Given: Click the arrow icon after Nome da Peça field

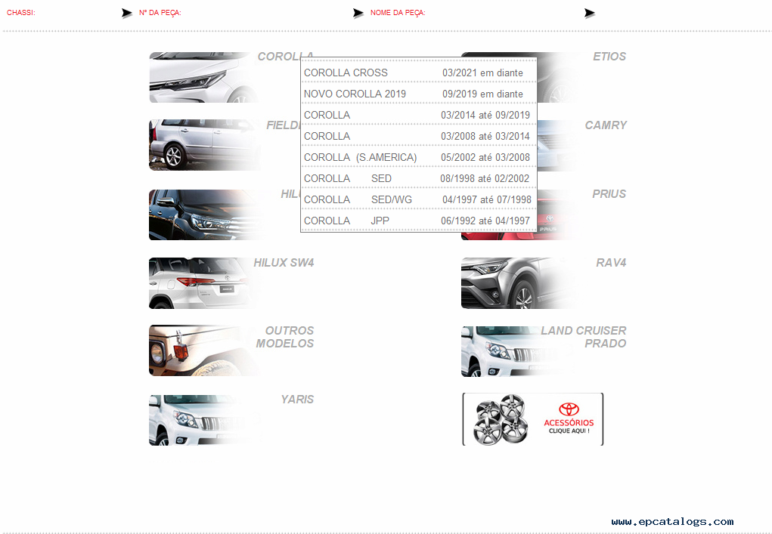Looking at the screenshot, I should click(589, 13).
